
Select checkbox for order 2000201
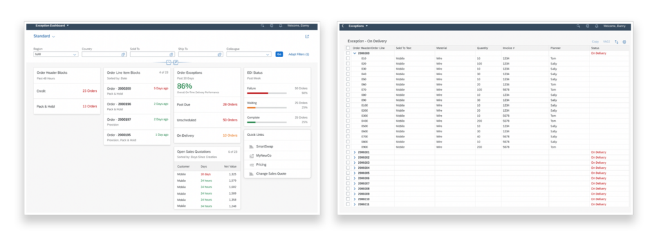click(x=348, y=152)
